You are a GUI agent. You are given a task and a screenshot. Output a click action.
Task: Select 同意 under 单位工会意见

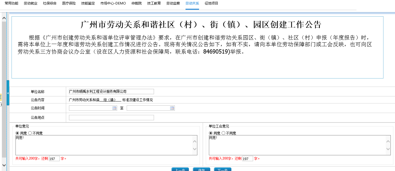[211, 133]
